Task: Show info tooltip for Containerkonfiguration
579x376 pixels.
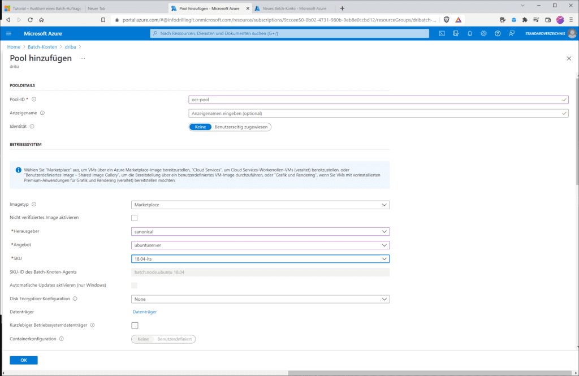Action: 62,339
